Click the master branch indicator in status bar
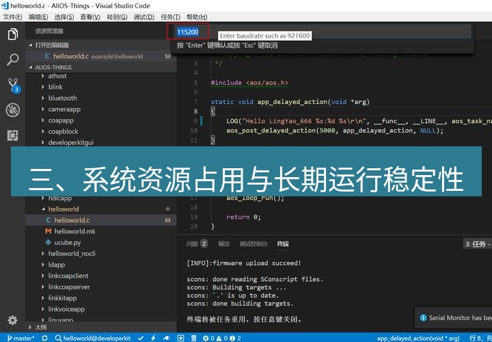492x342 pixels. point(20,338)
